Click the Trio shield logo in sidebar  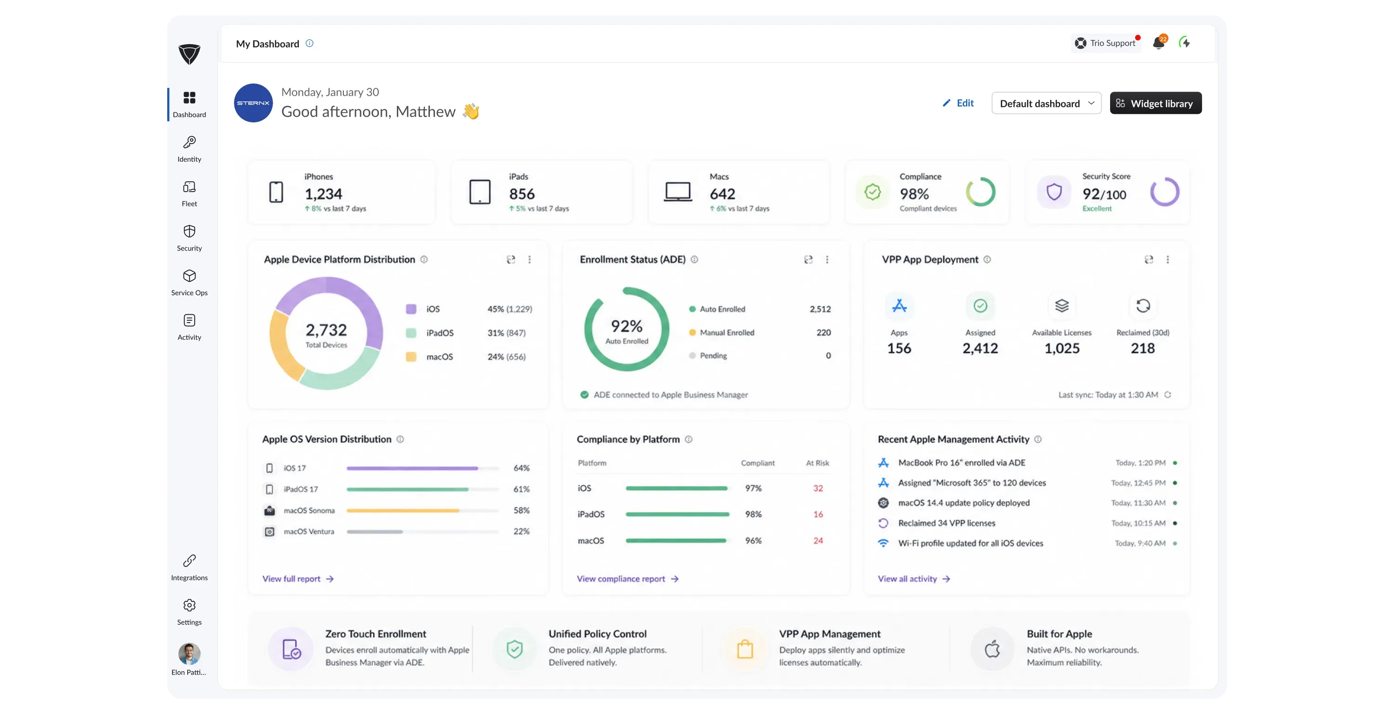pyautogui.click(x=190, y=54)
